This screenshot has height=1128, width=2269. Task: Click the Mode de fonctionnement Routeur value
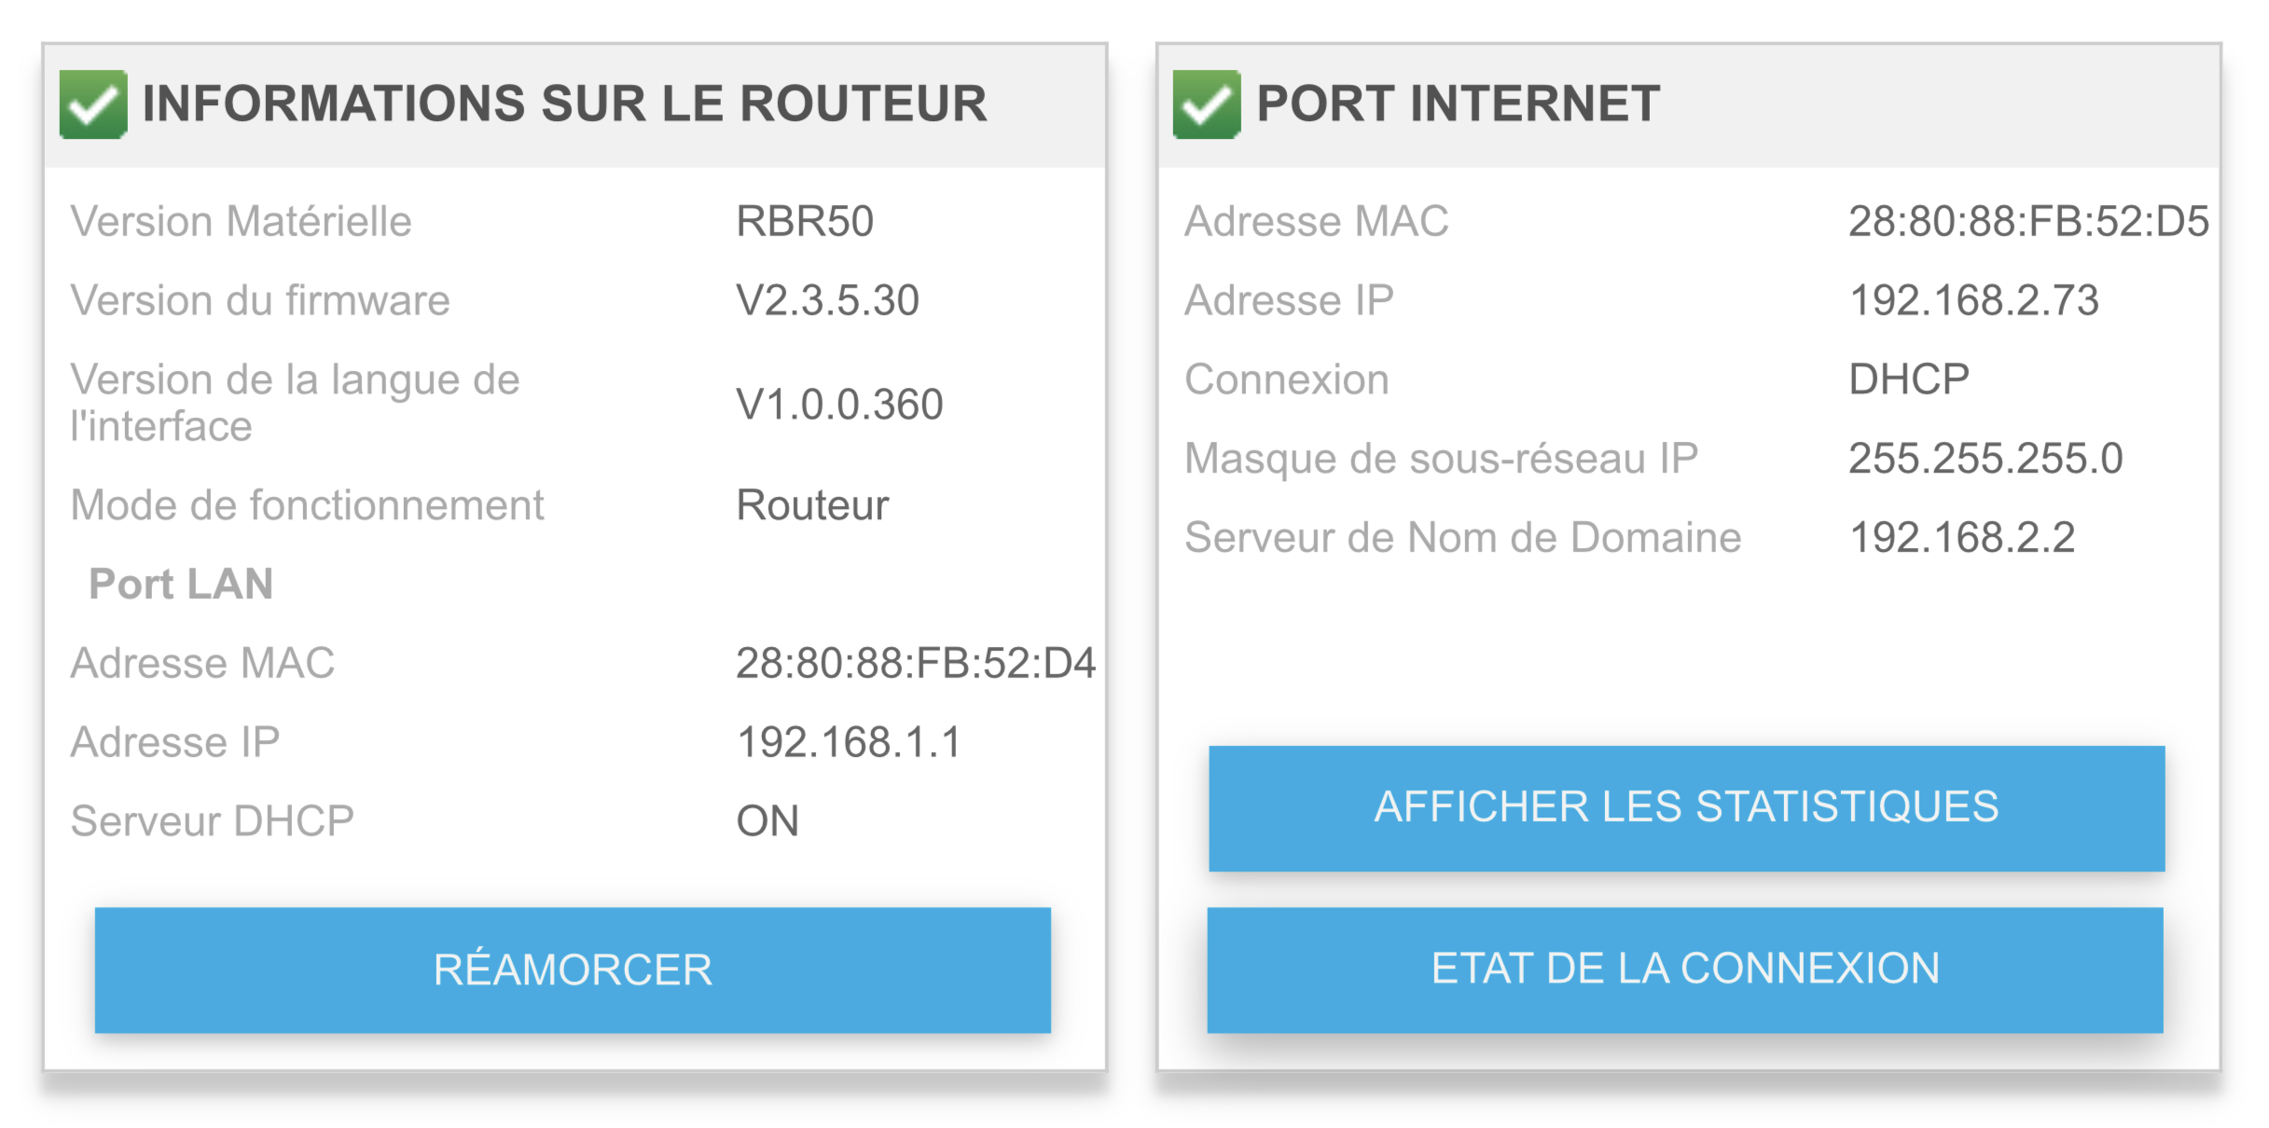coord(811,505)
